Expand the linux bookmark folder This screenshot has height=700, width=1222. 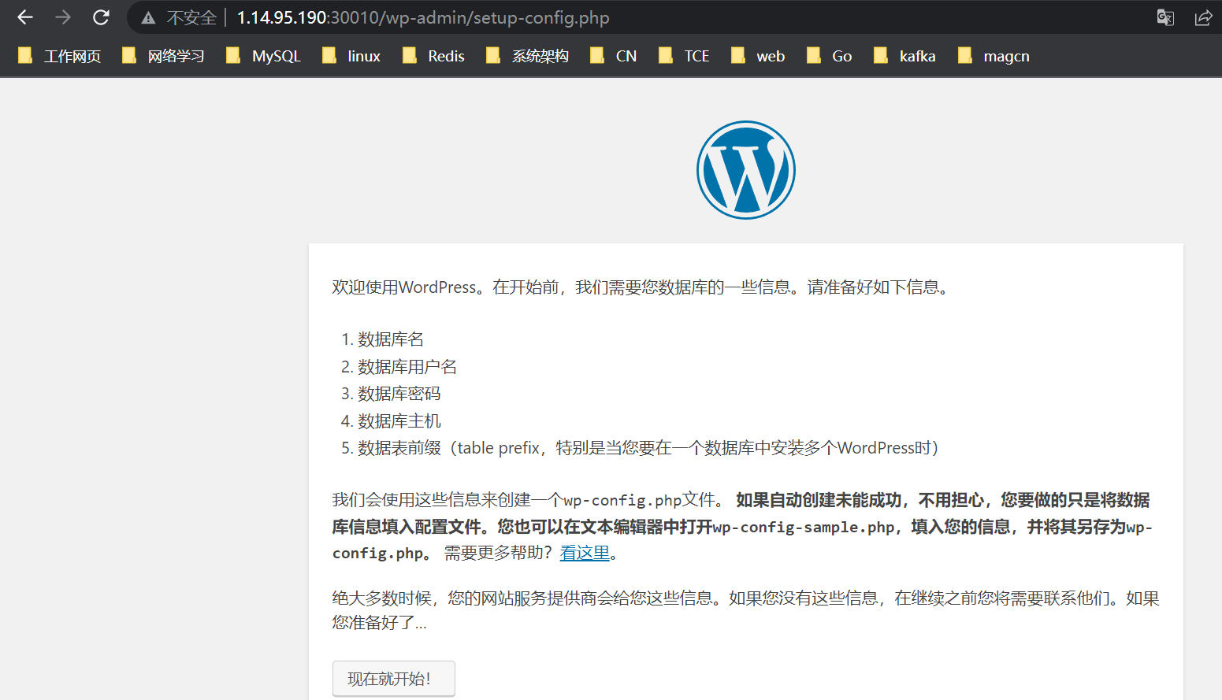click(x=351, y=56)
